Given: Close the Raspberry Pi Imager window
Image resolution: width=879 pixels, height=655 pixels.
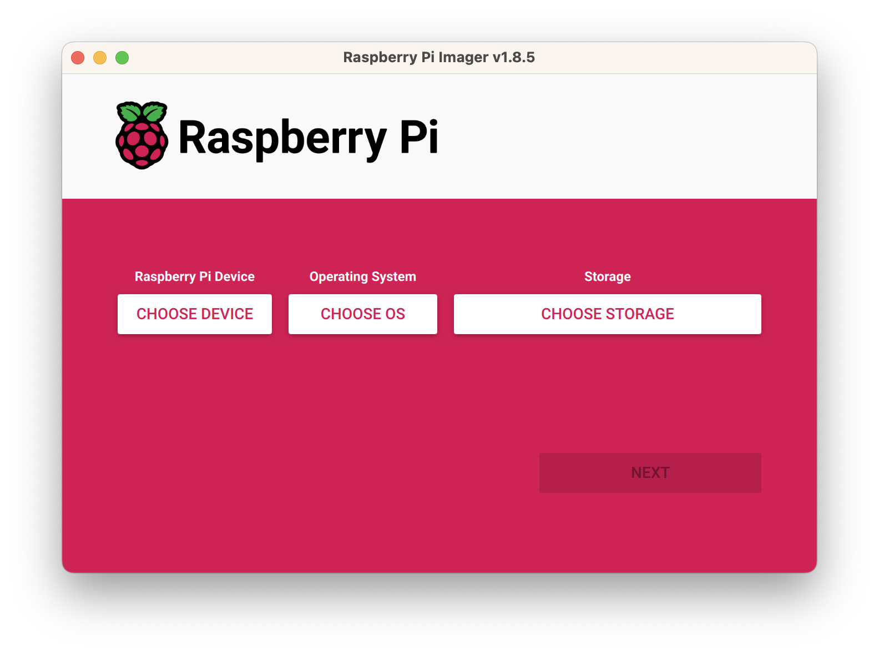Looking at the screenshot, I should (78, 58).
